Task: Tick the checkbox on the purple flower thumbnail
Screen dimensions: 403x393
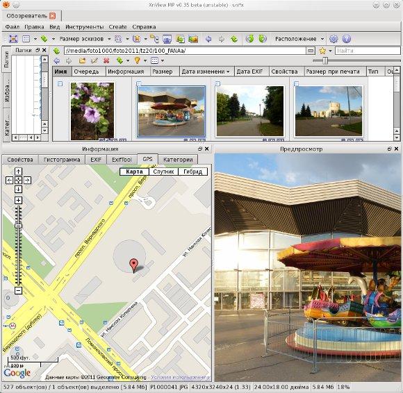Action: [x=60, y=84]
